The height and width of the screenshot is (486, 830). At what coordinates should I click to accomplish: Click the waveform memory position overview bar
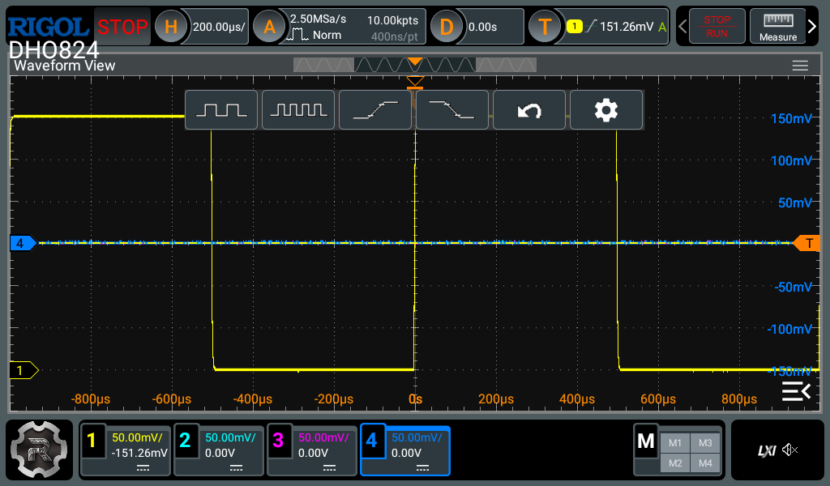click(415, 65)
